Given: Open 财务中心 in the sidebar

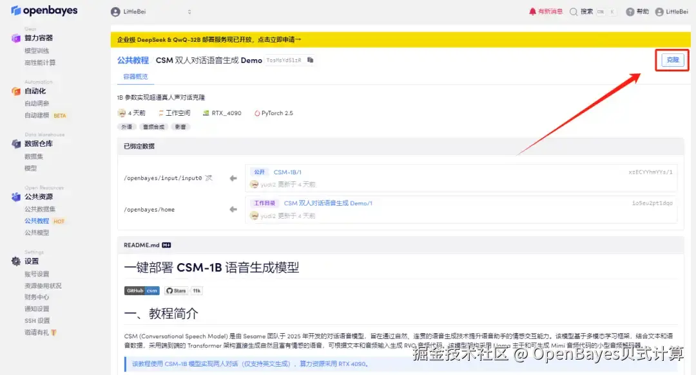Looking at the screenshot, I should tap(37, 297).
